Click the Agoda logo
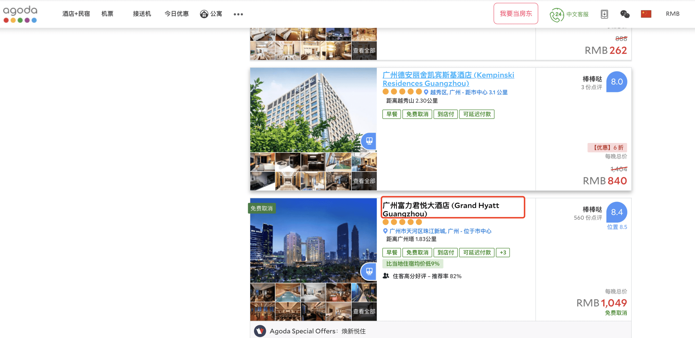The width and height of the screenshot is (695, 338). coord(20,14)
